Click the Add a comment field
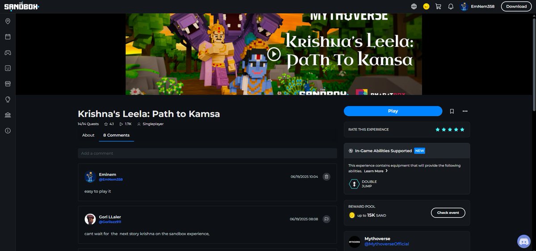 207,153
